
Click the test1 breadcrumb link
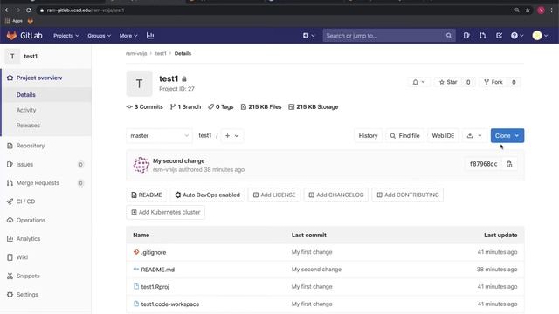[161, 53]
